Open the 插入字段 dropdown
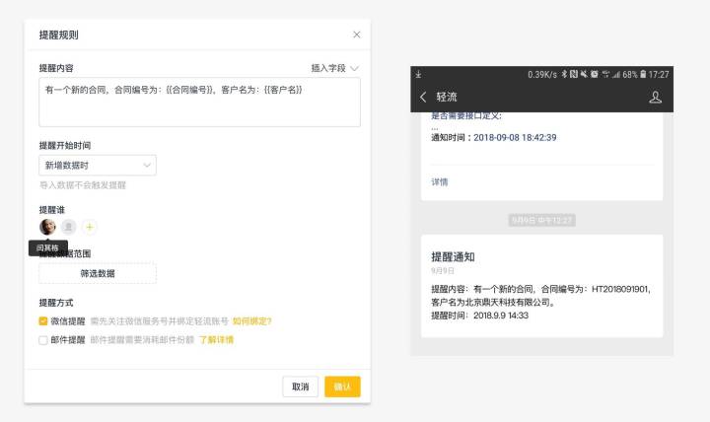The height and width of the screenshot is (422, 710). click(334, 68)
